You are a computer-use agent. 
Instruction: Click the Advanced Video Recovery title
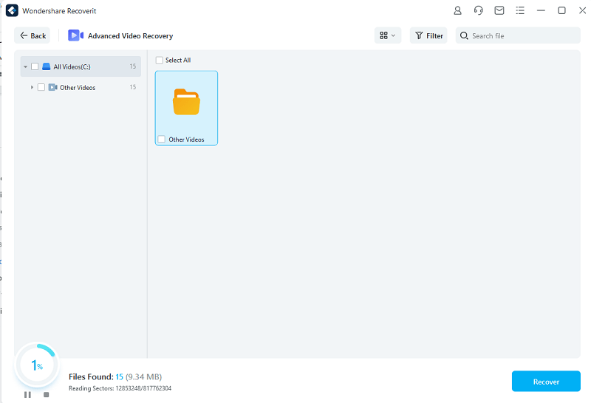131,35
